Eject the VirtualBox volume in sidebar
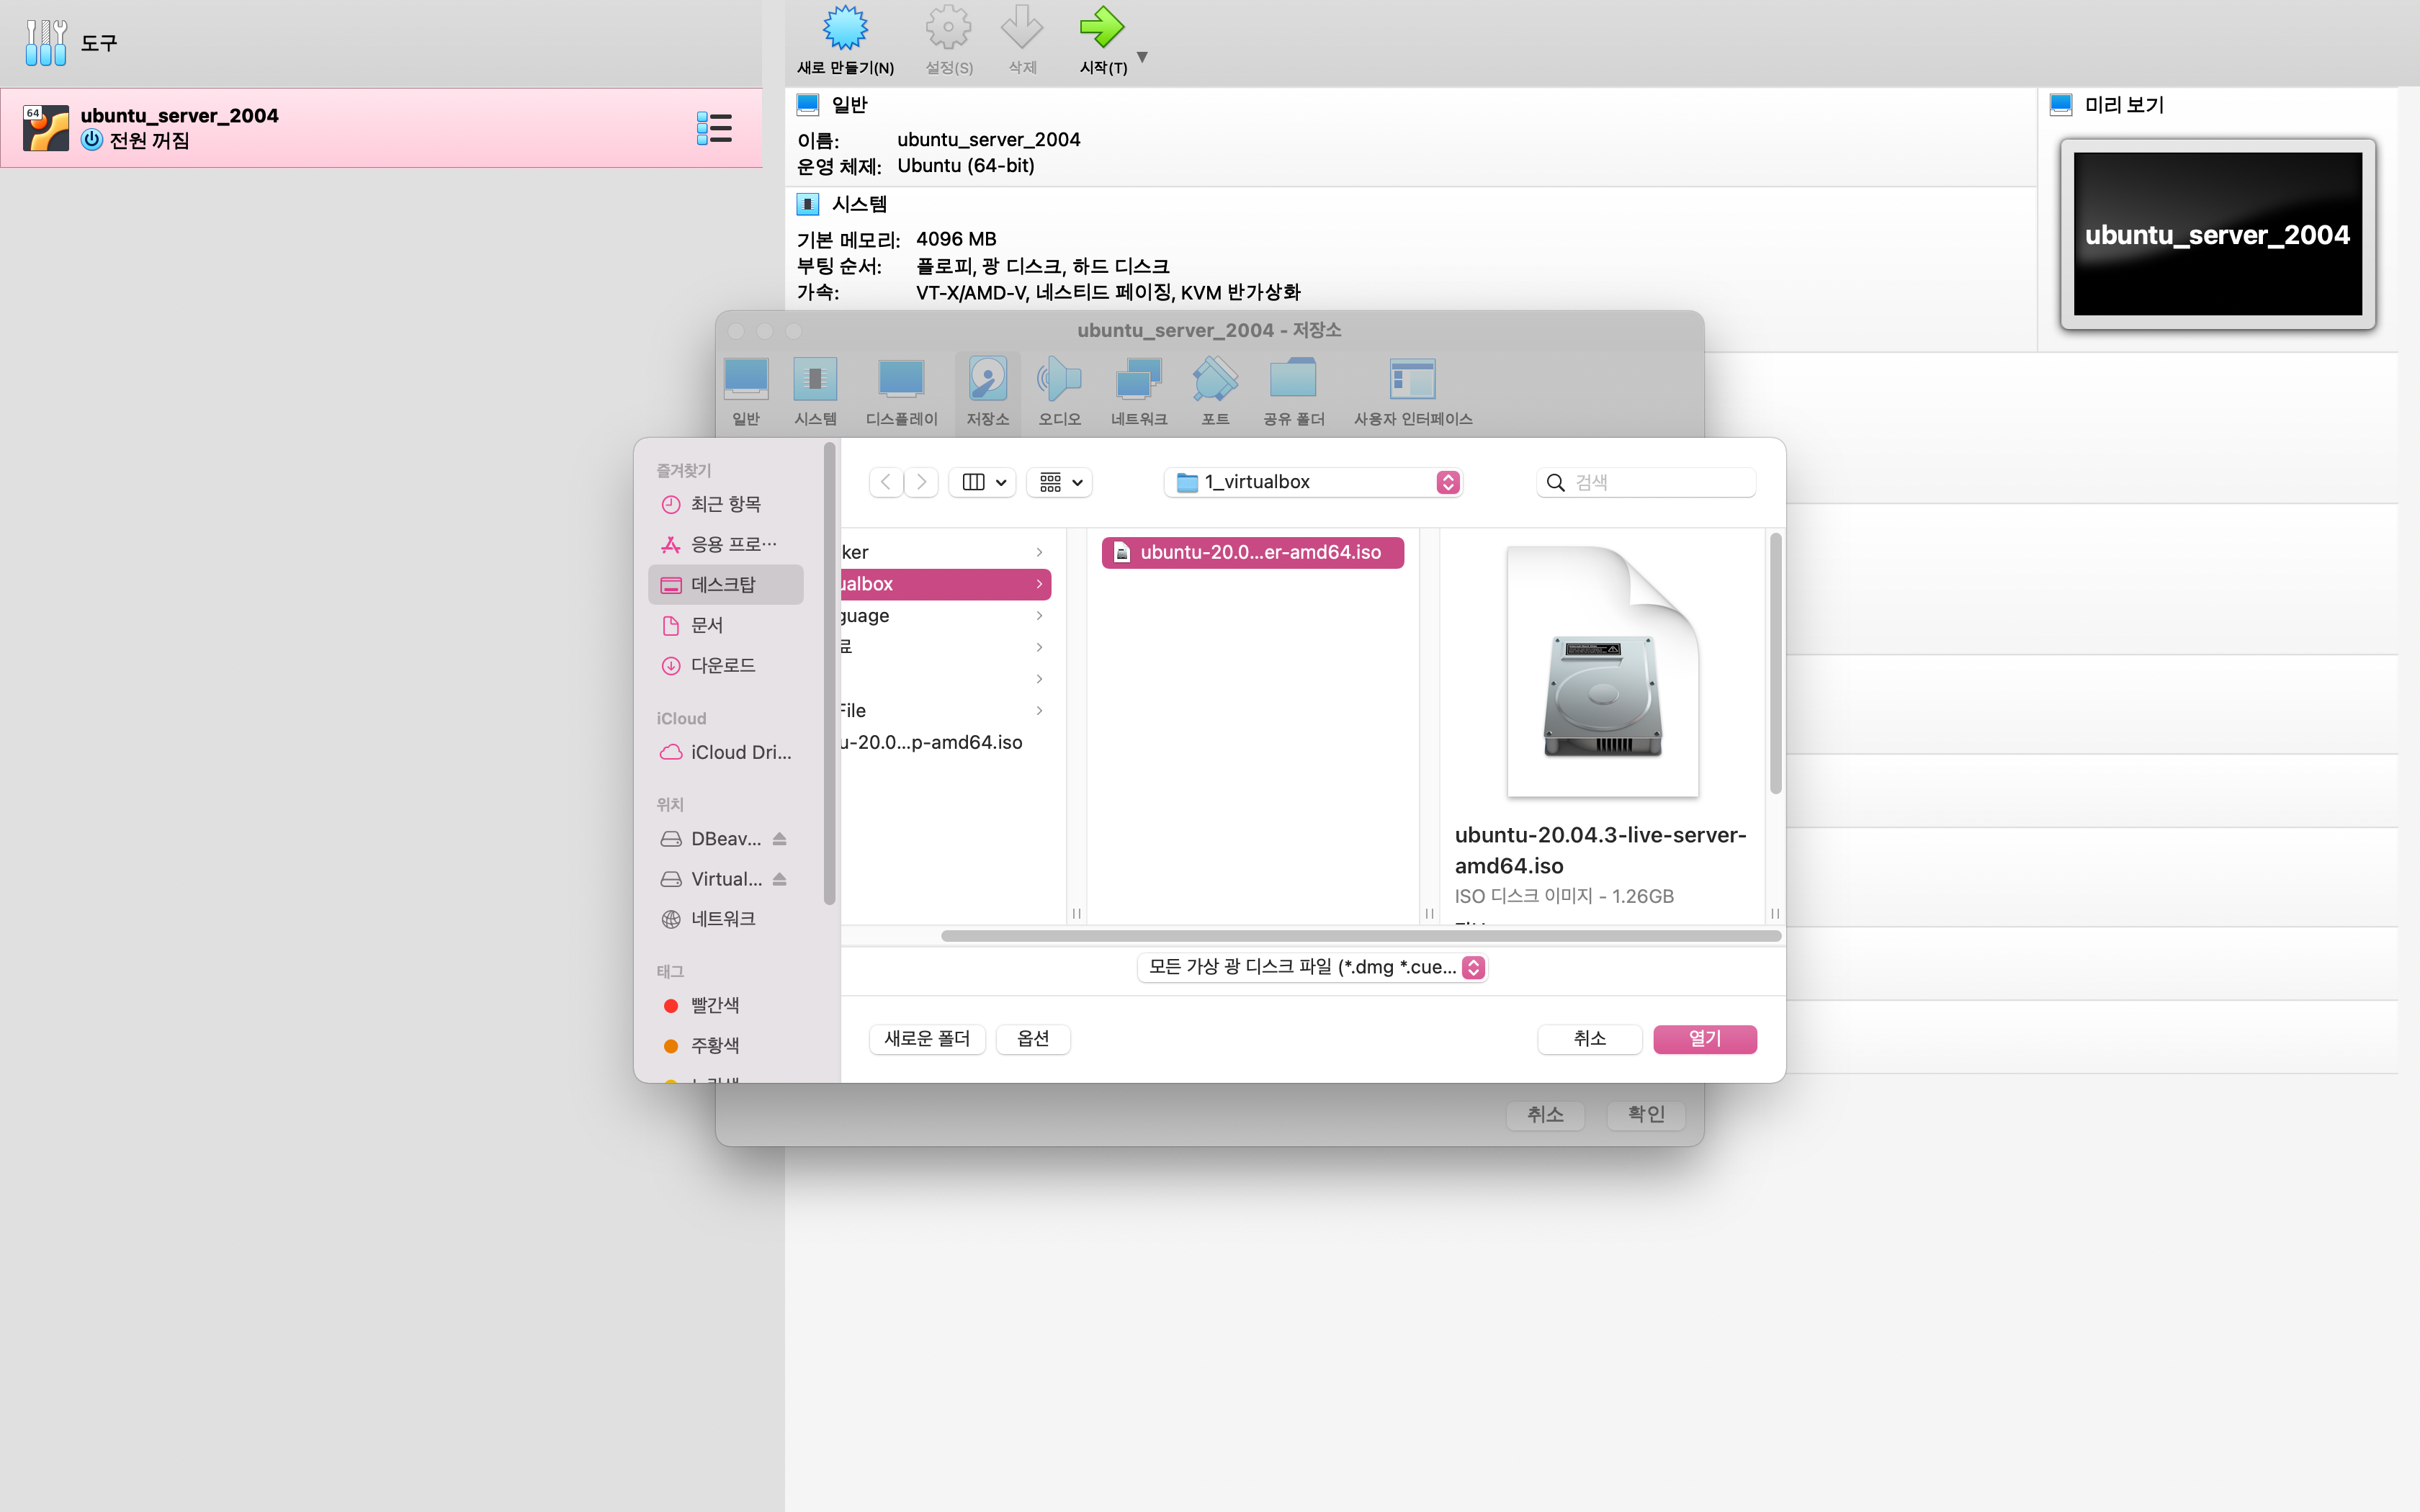This screenshot has height=1512, width=2420. tap(780, 879)
